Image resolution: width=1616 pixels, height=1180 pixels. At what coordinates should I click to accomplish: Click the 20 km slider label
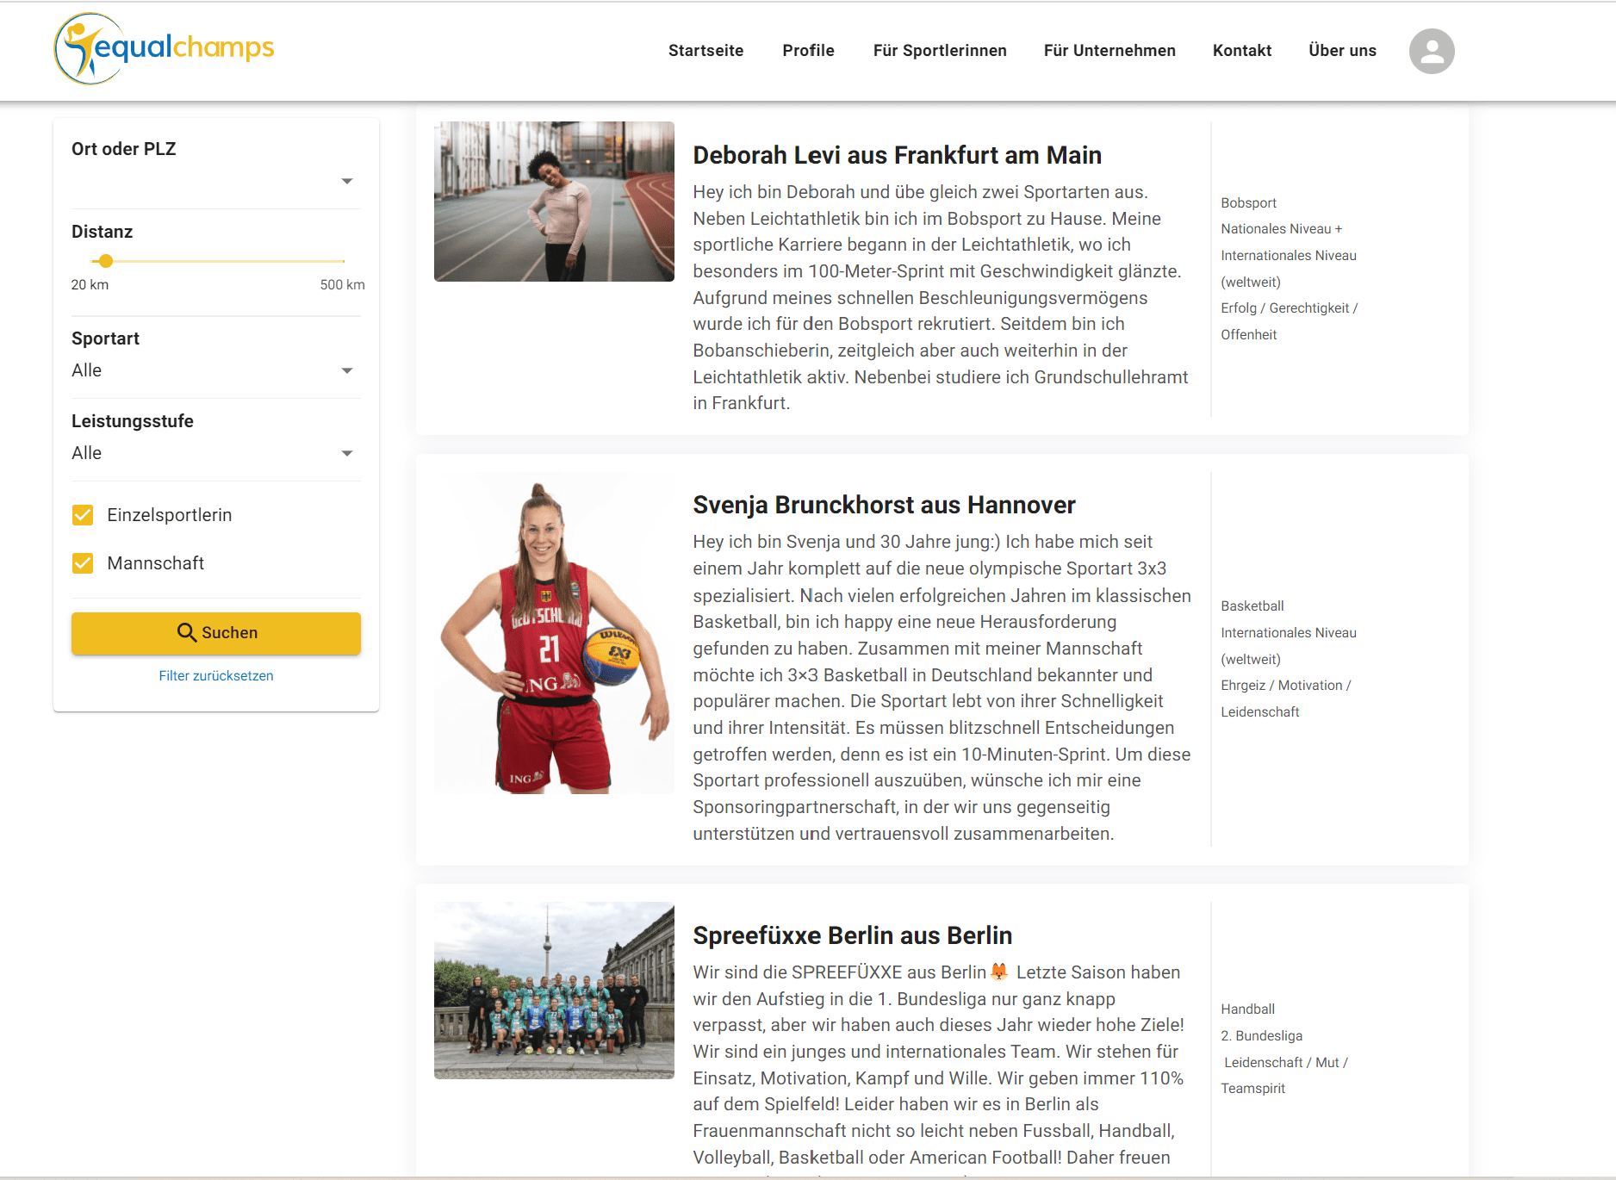pyautogui.click(x=90, y=285)
